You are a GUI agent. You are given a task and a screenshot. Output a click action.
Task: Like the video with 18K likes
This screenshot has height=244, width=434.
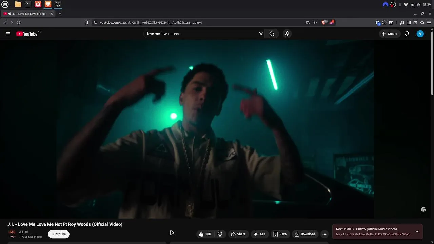pos(205,234)
